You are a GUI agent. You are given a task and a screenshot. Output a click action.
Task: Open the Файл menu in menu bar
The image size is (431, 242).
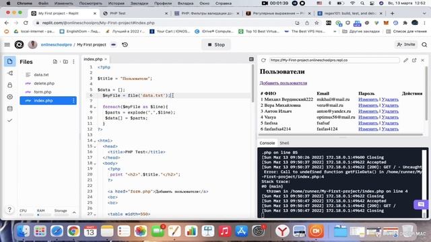coord(43,3)
